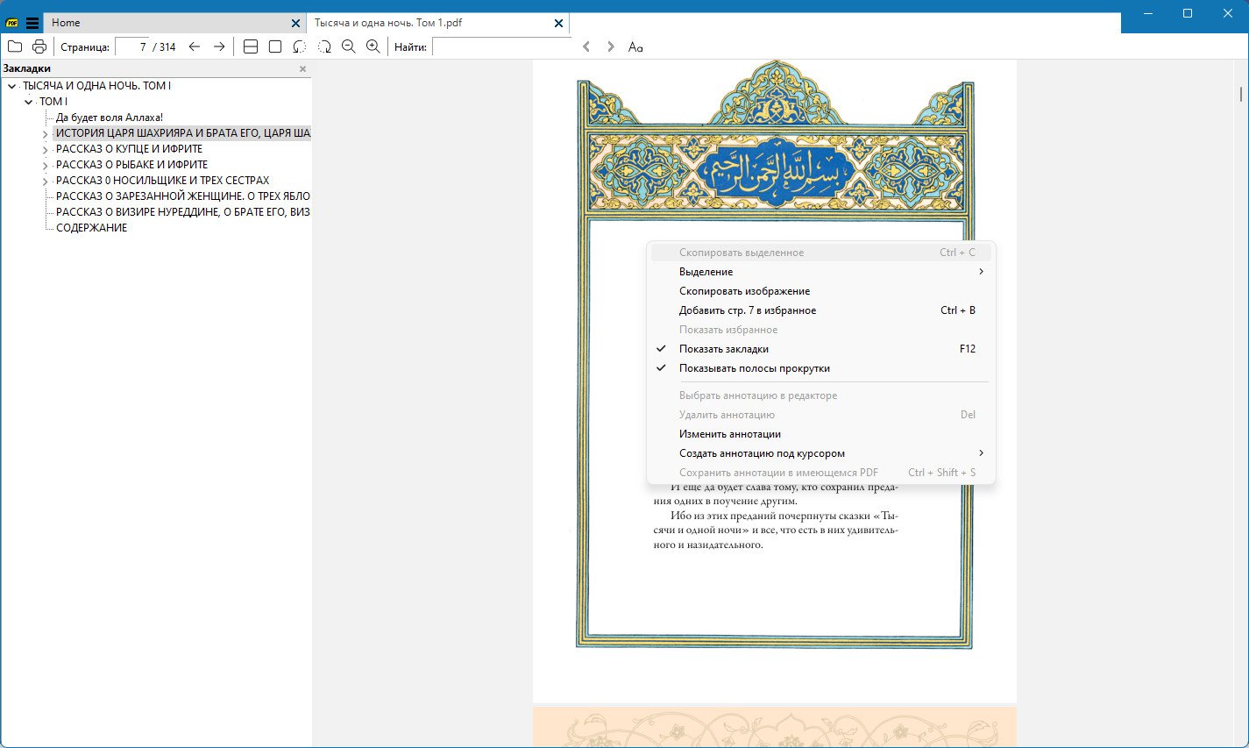Choose Изменить аннотации menu item

[x=821, y=434]
